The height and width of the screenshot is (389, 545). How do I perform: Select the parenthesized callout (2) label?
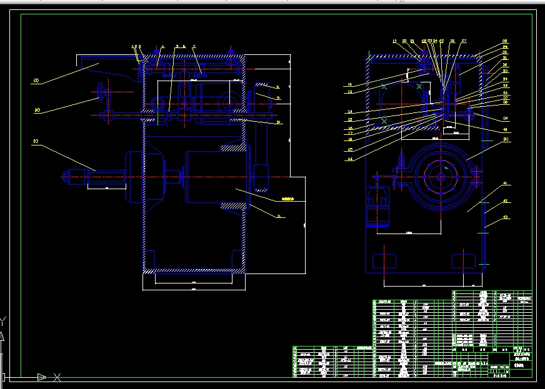point(37,110)
